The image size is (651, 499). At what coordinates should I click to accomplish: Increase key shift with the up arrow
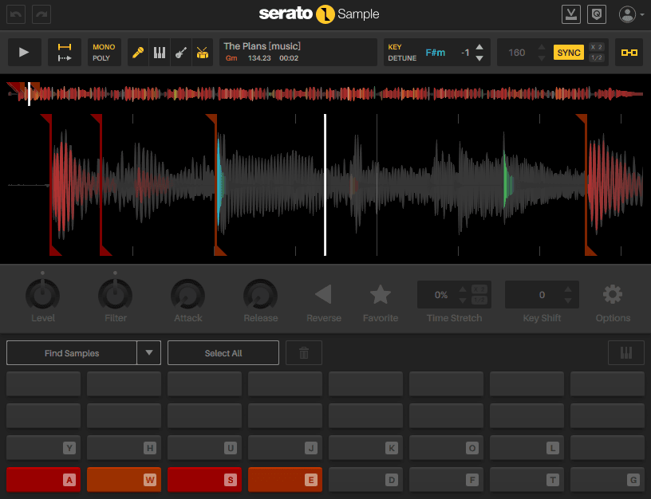coord(479,47)
